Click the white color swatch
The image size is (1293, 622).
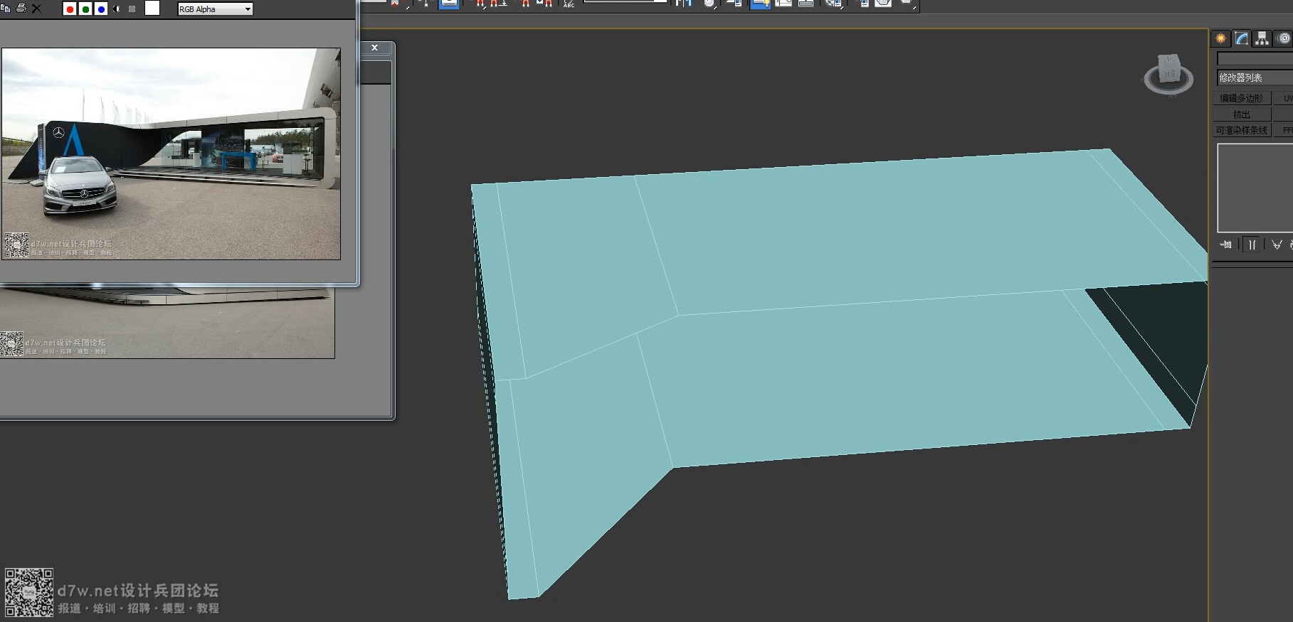[x=152, y=9]
